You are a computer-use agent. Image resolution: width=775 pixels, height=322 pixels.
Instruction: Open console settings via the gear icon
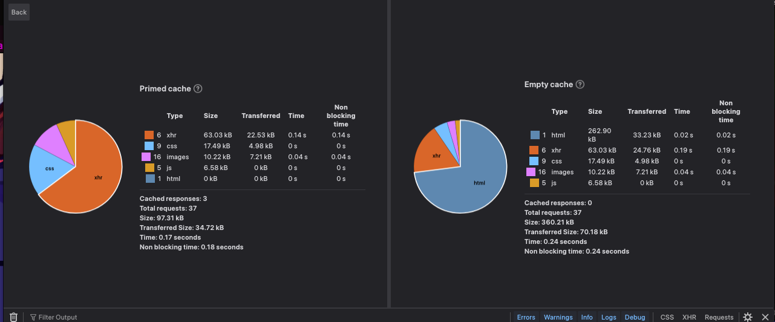748,317
